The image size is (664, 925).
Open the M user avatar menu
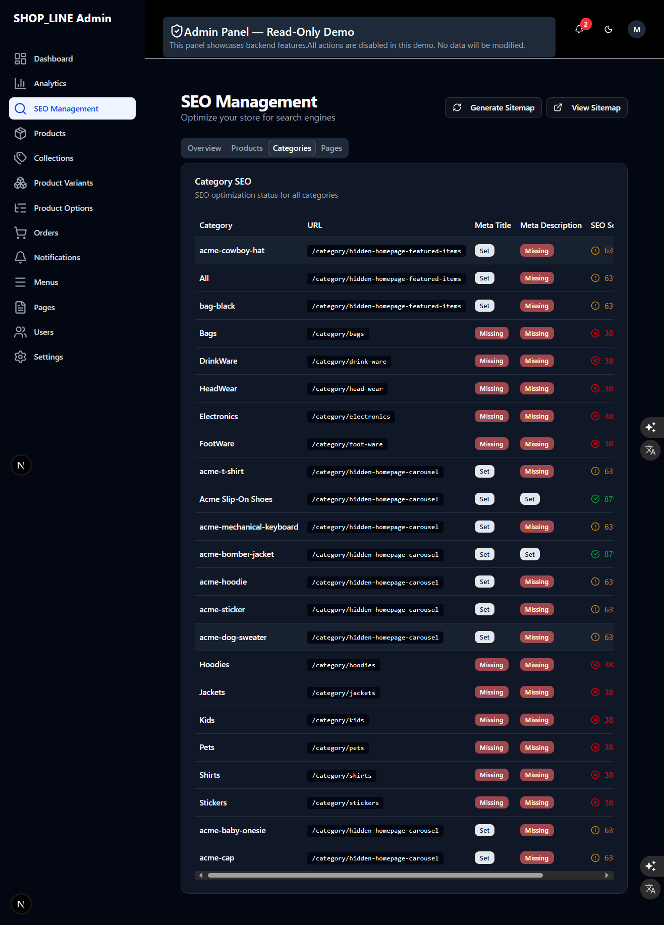pyautogui.click(x=637, y=29)
